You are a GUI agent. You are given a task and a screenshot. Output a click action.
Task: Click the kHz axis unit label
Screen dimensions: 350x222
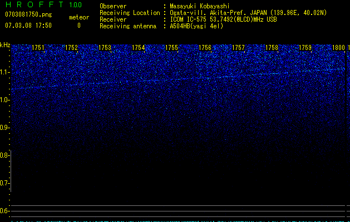5,45
